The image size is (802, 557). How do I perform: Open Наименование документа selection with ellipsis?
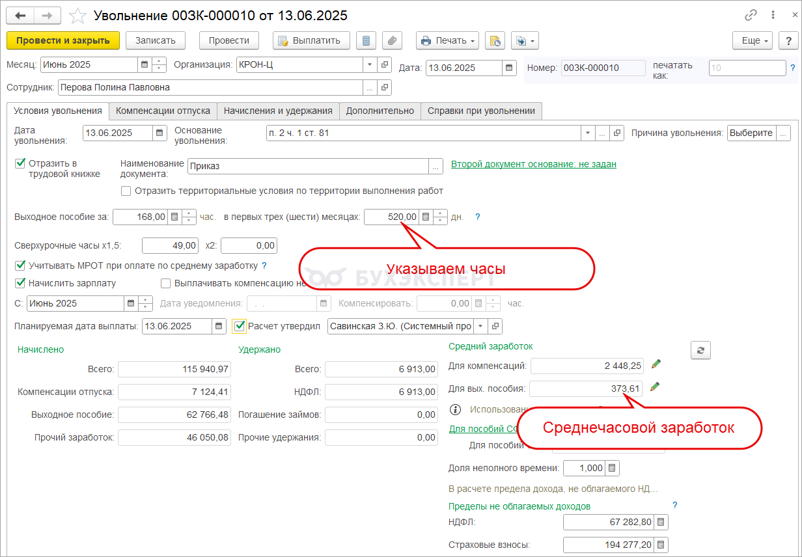coord(436,166)
